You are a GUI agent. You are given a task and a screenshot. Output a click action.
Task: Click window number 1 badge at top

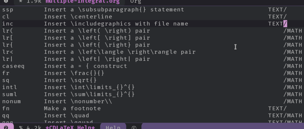pyautogui.click(x=6, y=1)
